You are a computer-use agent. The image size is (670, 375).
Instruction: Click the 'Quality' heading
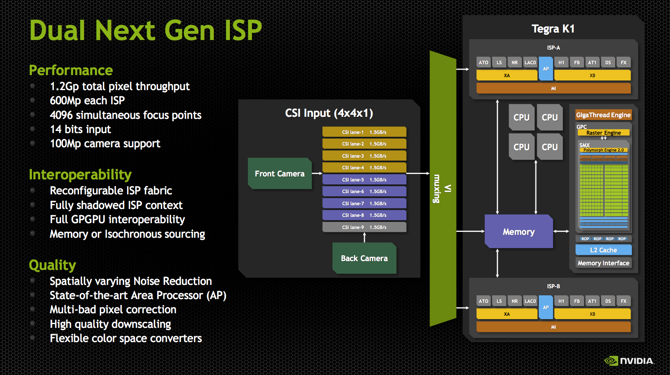[x=52, y=265]
